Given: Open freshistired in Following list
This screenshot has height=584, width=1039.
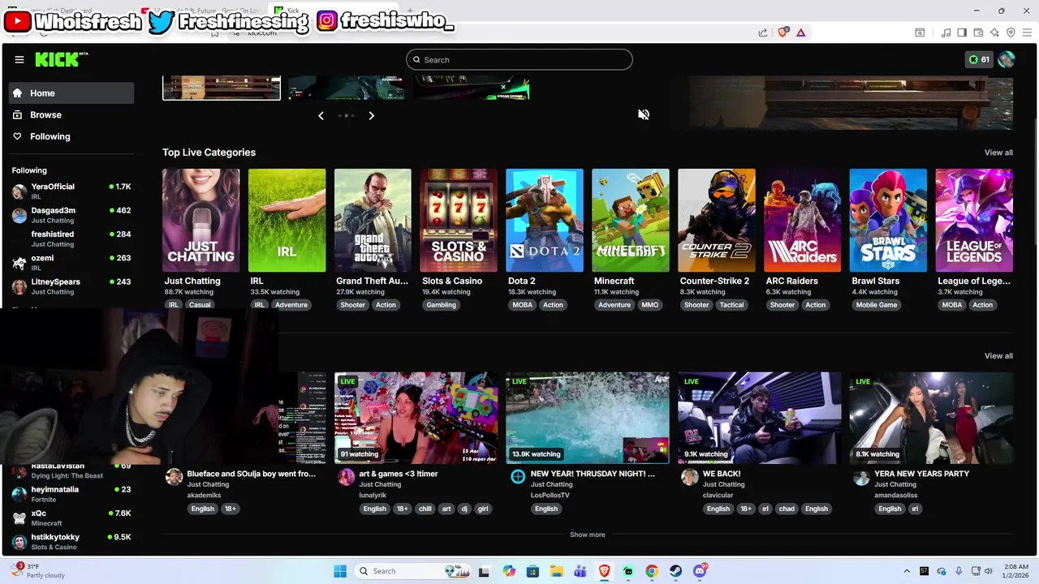Looking at the screenshot, I should (71, 238).
